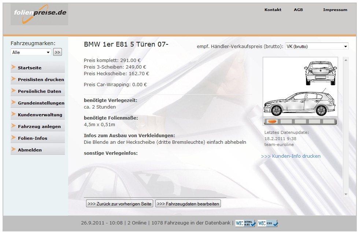359x234 pixels.
Task: Go to Persönliche Daten
Action: tap(37, 91)
